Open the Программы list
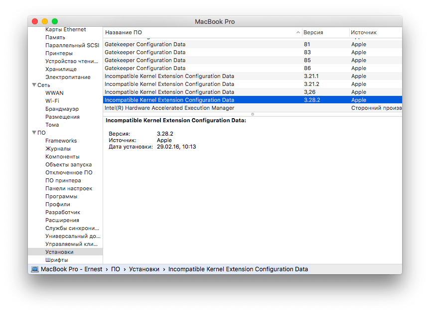This screenshot has width=430, height=314. tap(61, 196)
